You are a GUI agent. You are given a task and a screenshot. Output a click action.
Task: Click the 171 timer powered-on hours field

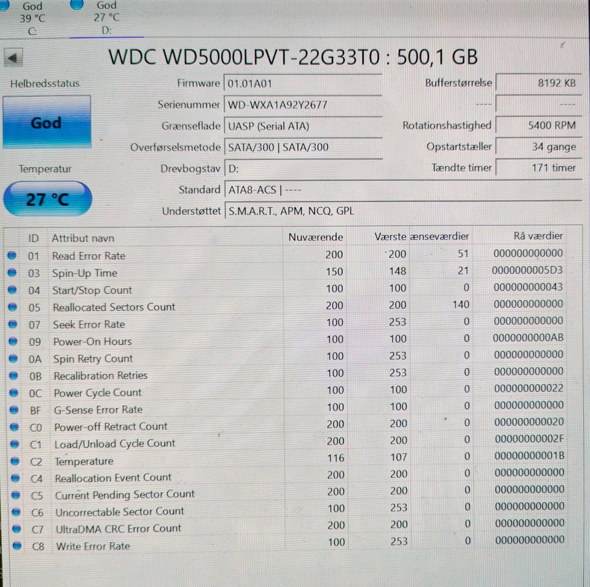click(538, 168)
